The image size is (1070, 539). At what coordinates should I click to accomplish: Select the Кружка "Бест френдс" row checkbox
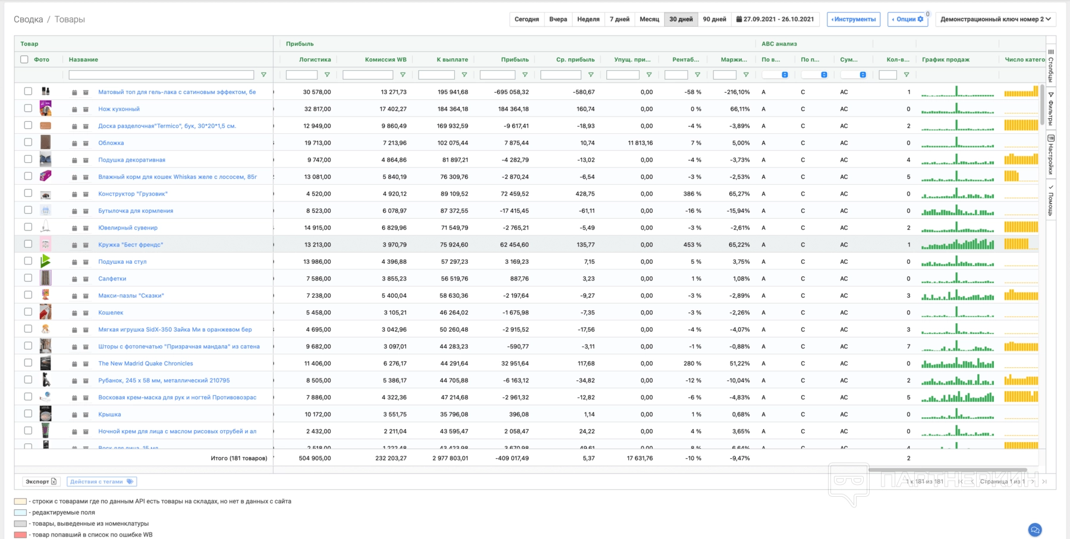tap(28, 244)
